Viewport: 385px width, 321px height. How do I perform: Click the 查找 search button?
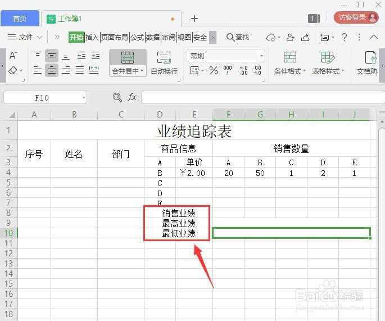point(238,37)
